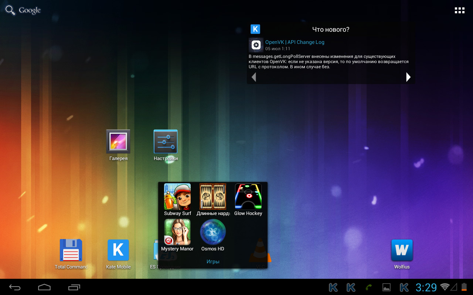Tap the Home button in the navigation bar

click(x=44, y=287)
